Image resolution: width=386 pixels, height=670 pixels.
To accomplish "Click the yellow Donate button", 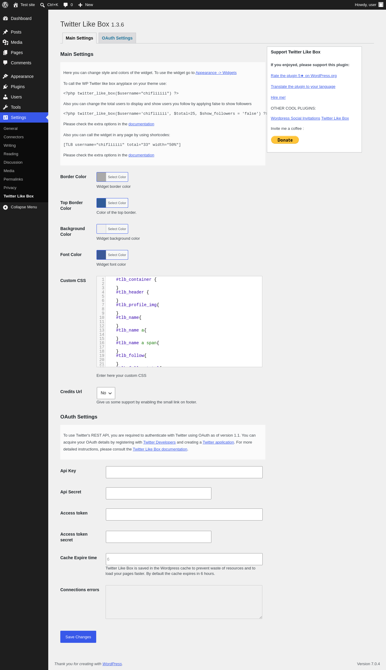I will click(x=285, y=140).
